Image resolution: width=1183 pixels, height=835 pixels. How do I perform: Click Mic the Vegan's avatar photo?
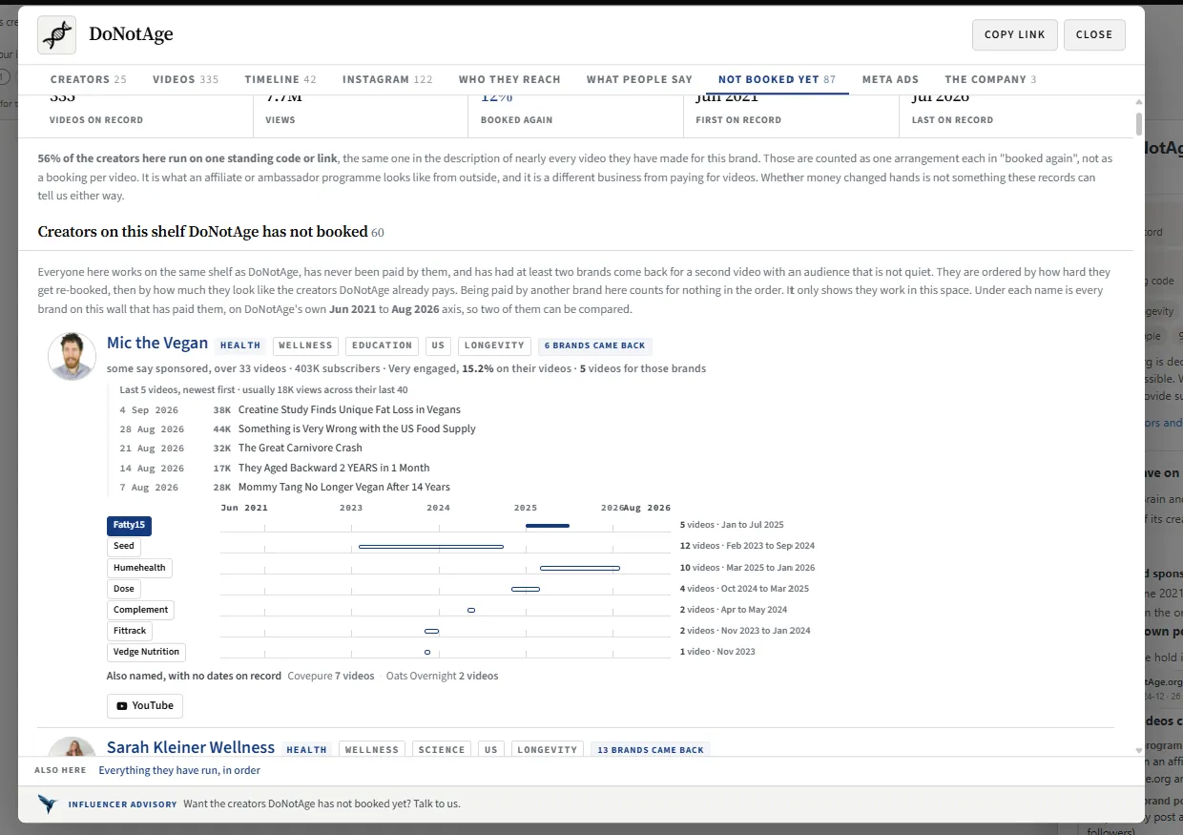(x=73, y=356)
